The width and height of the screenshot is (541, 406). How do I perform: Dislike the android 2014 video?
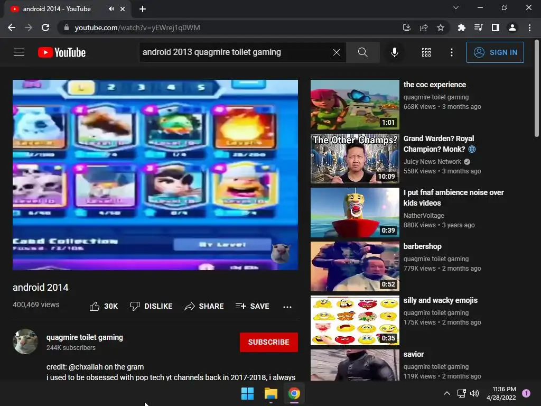click(x=151, y=306)
